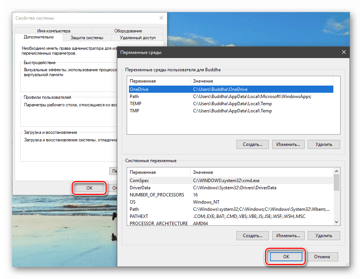Open the Защита системы tab

(87, 38)
